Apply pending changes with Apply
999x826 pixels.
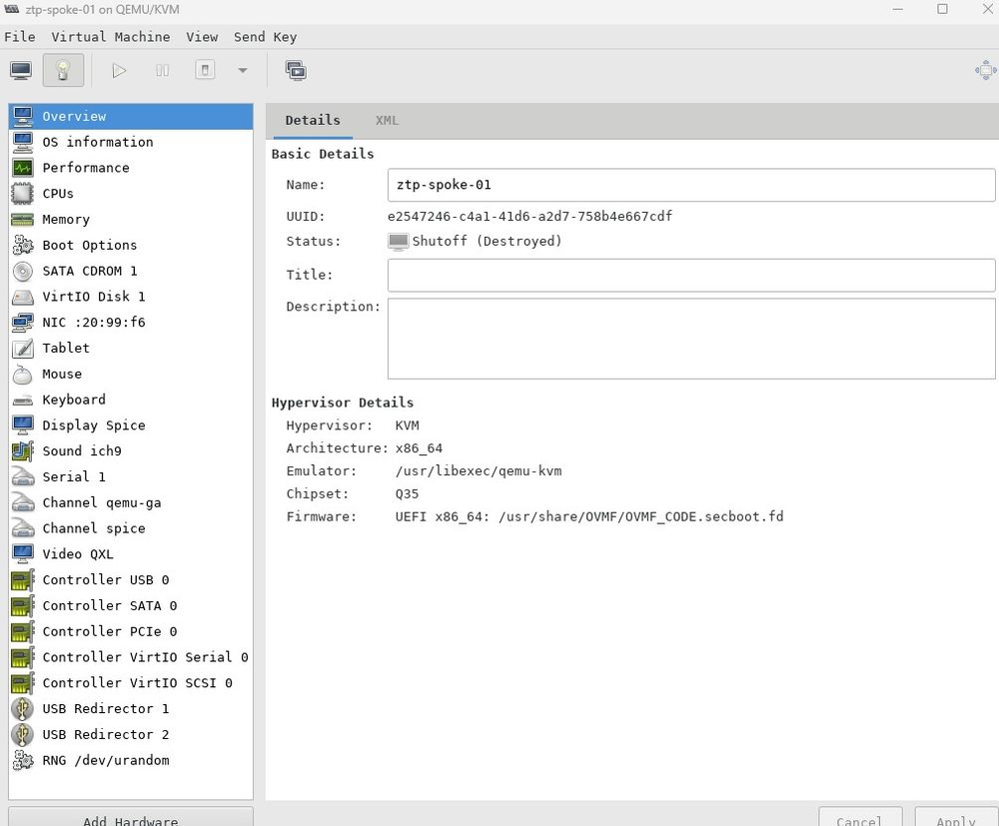(953, 819)
